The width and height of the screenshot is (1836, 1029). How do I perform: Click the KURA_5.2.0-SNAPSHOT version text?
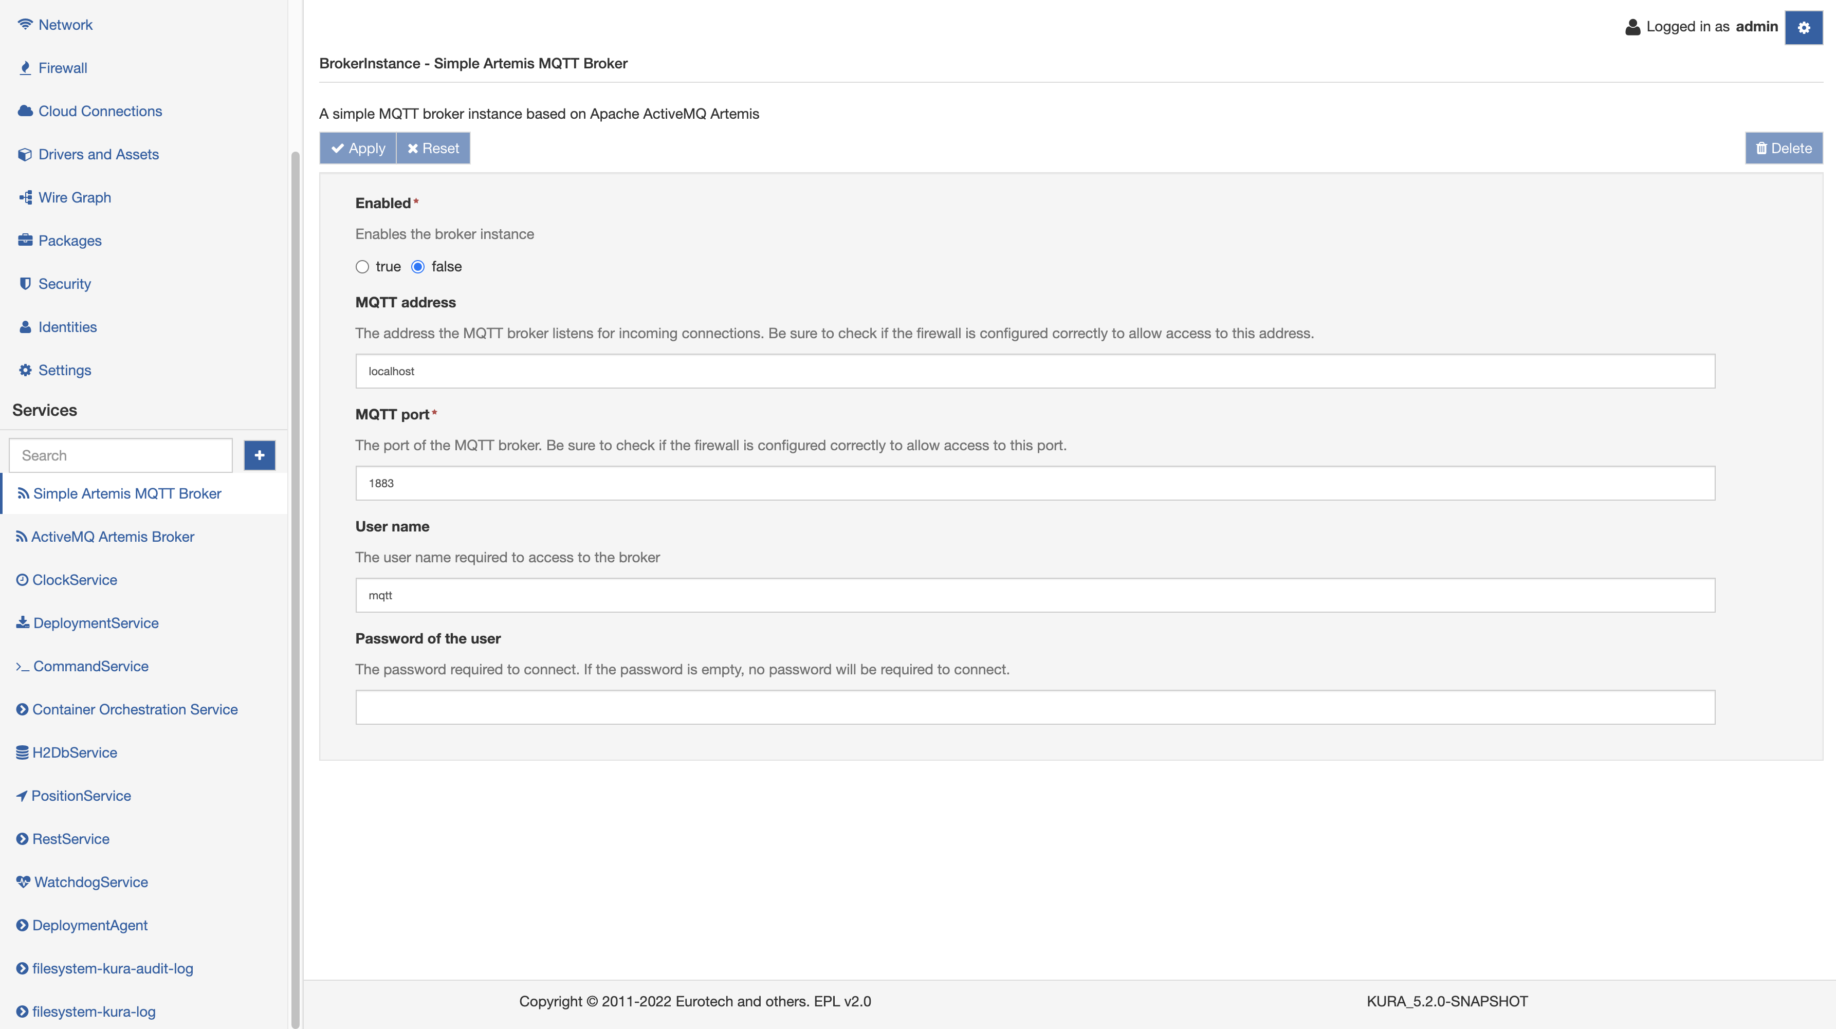pyautogui.click(x=1447, y=1001)
